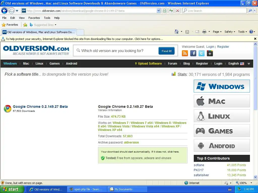This screenshot has width=258, height=193.
Task: Click the IE Forward navigation arrow
Action: coord(11,11)
